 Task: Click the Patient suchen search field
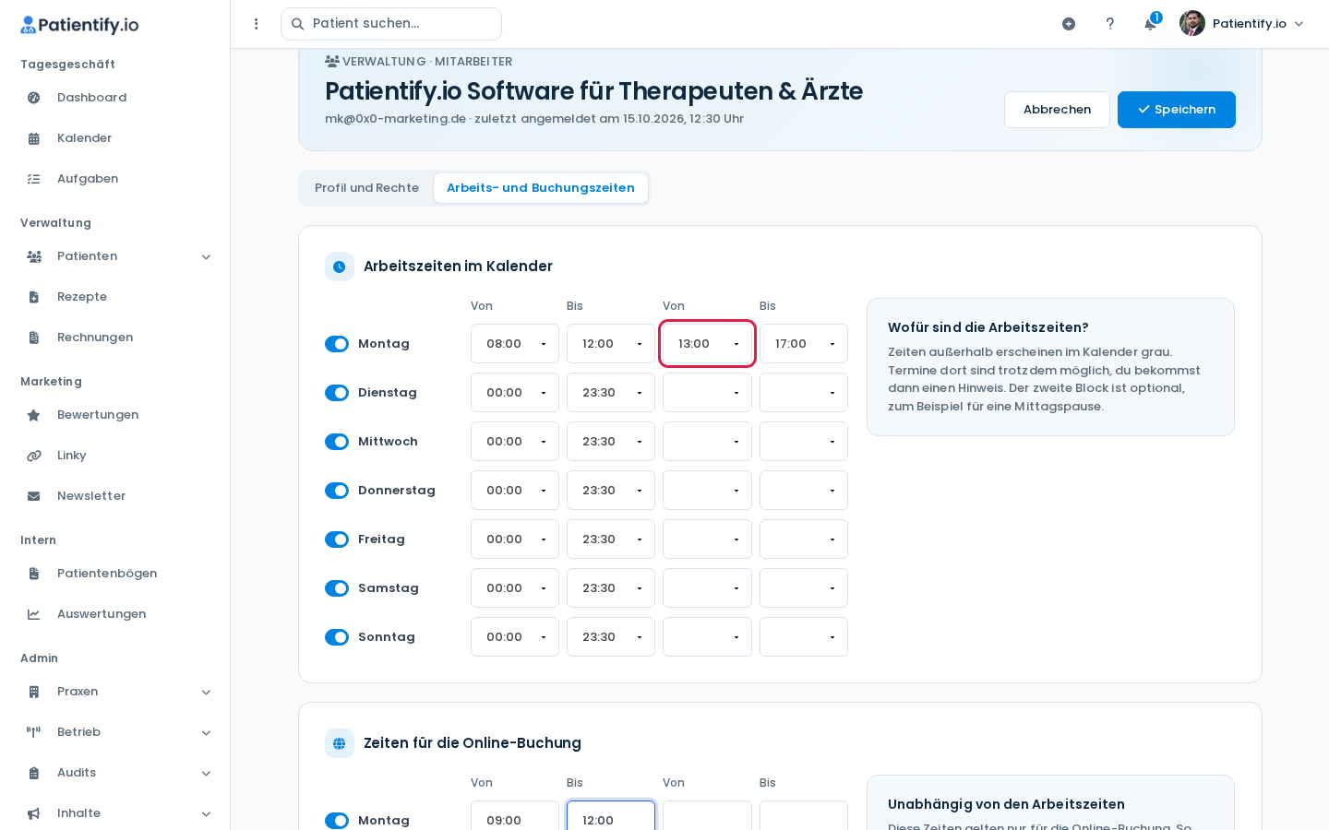click(391, 24)
